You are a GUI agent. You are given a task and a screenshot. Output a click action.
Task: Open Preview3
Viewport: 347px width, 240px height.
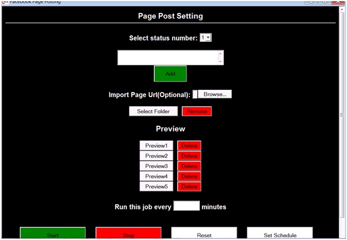156,166
